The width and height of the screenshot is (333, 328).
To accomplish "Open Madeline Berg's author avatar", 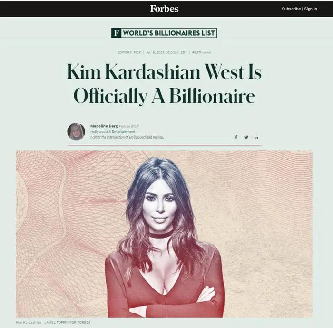I will tap(76, 131).
